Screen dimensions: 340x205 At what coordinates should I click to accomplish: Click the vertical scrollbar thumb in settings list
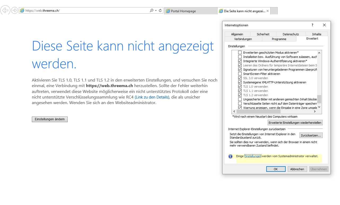tap(319, 99)
